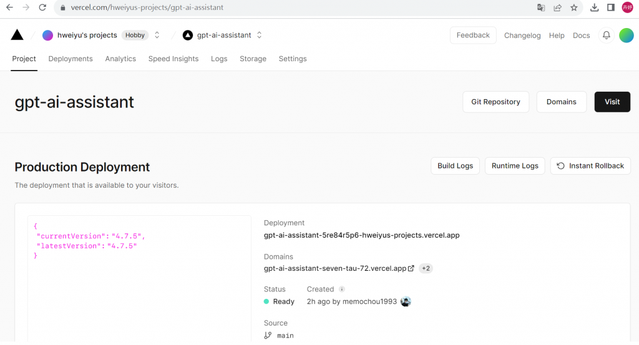
Task: Click the Ready status text
Action: tap(284, 301)
